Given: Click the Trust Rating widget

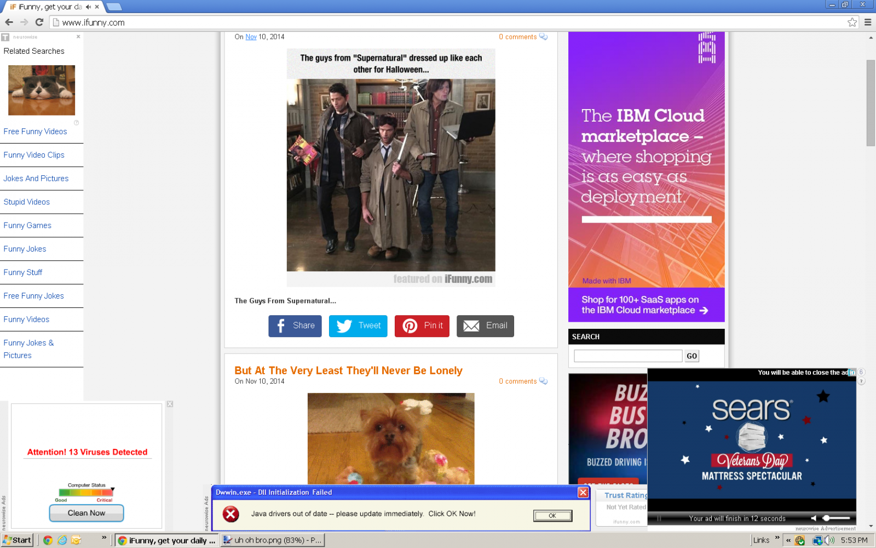Looking at the screenshot, I should pos(621,507).
